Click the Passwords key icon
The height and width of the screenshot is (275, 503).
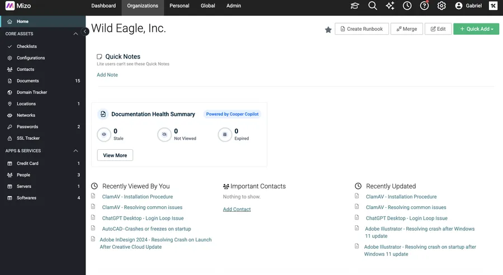[10, 127]
